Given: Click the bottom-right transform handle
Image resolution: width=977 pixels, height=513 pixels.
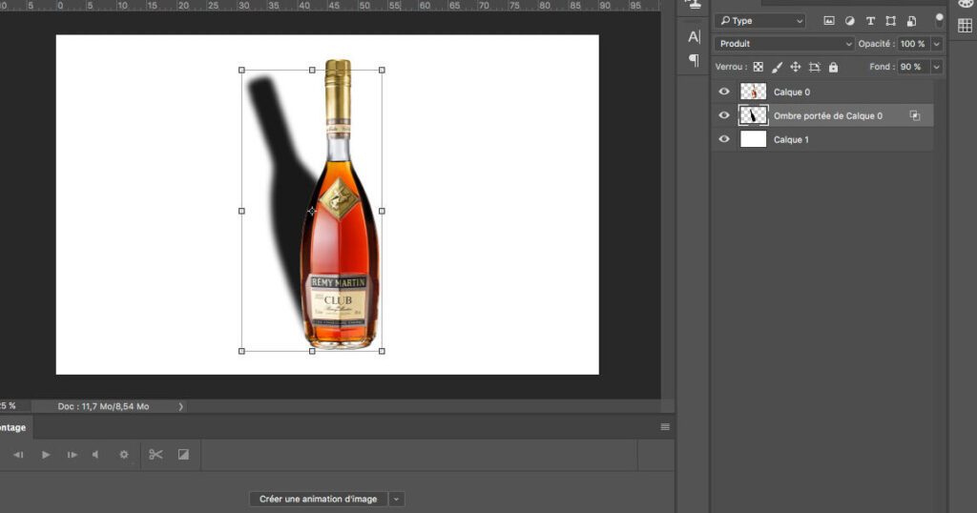Looking at the screenshot, I should point(382,351).
